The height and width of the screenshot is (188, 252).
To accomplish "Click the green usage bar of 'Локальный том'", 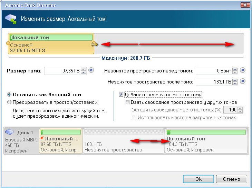I will 51,37.
